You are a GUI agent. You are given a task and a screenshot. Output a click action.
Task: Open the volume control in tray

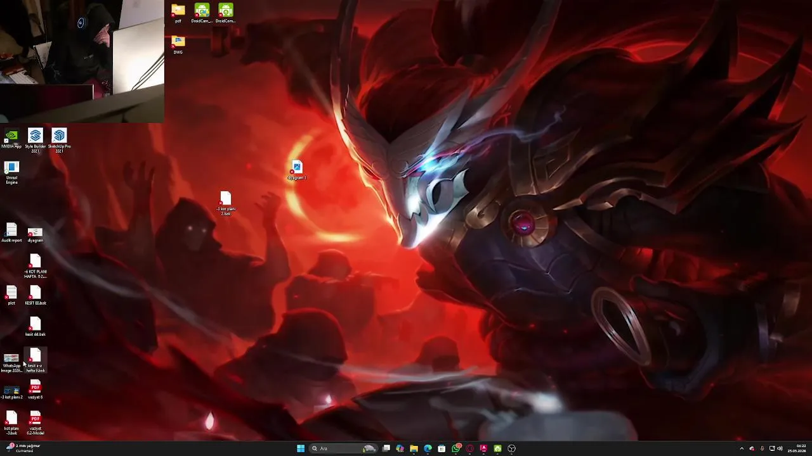click(780, 448)
